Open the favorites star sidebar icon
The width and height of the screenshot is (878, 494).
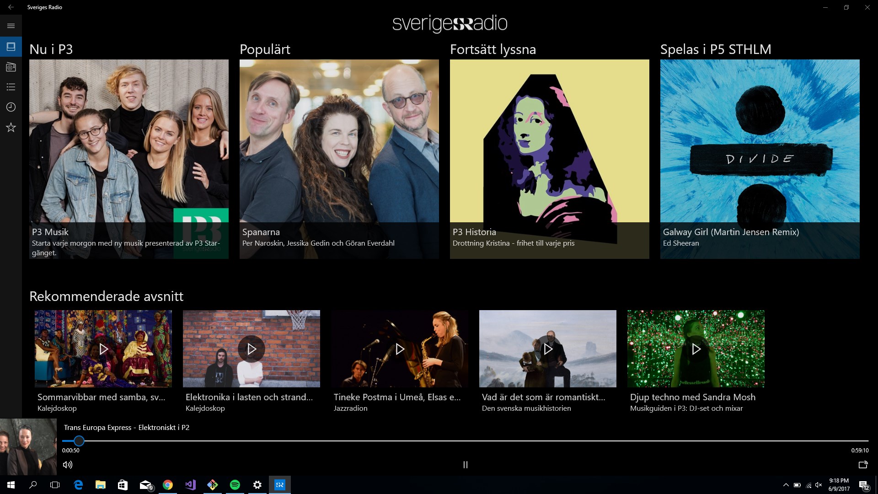click(x=11, y=128)
